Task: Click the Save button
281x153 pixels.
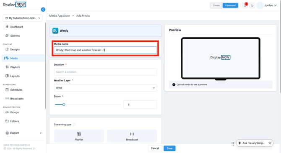Action: pyautogui.click(x=169, y=148)
